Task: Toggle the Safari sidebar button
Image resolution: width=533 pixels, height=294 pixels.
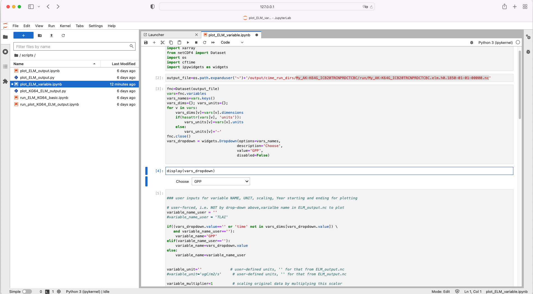Action: [x=31, y=7]
